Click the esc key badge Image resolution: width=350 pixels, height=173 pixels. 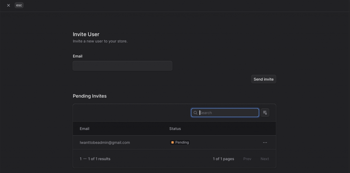point(19,5)
